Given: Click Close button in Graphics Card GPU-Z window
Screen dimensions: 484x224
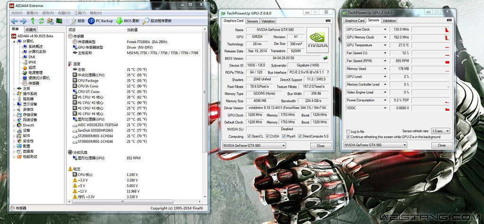Looking at the screenshot, I should 320,146.
